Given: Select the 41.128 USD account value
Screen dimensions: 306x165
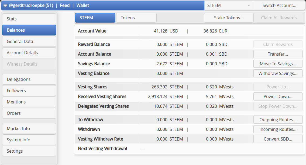Looking at the screenshot, I should [x=166, y=31].
